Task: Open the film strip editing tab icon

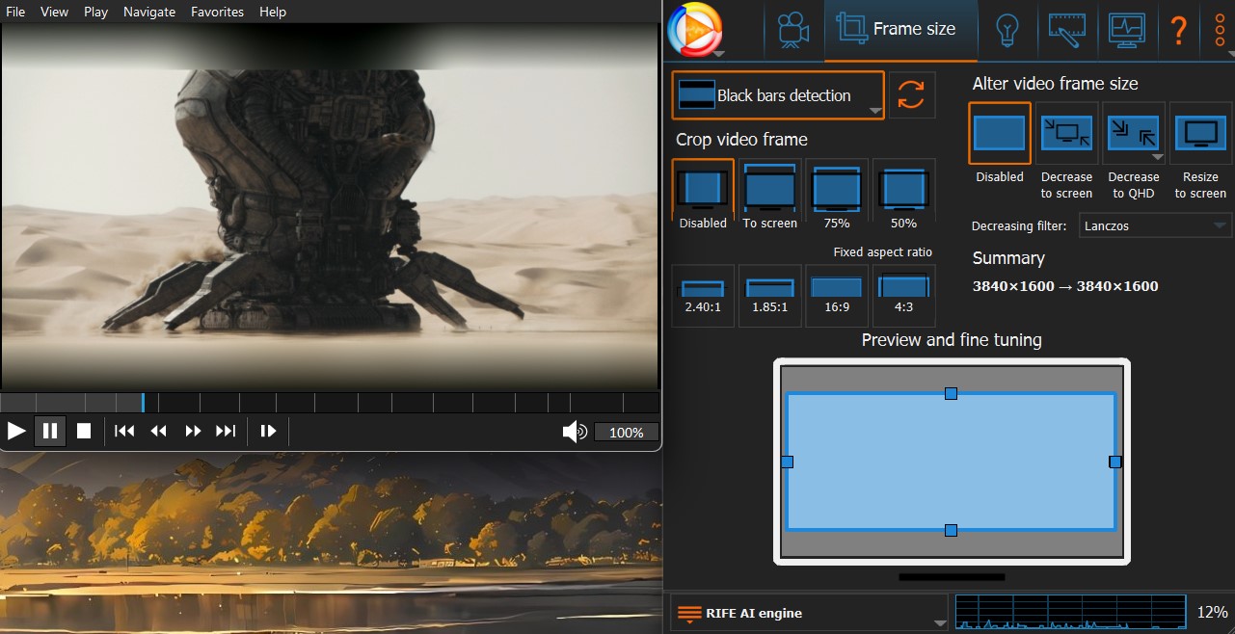Action: coord(1067,30)
